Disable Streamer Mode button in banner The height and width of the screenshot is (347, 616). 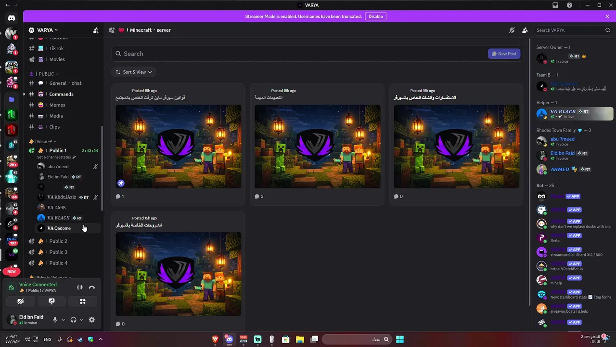point(375,16)
